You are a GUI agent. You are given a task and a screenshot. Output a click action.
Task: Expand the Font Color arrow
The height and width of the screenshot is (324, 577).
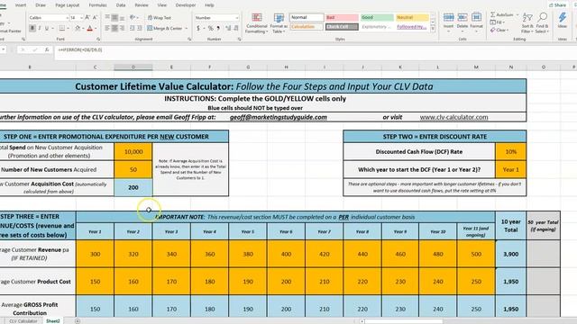point(96,28)
